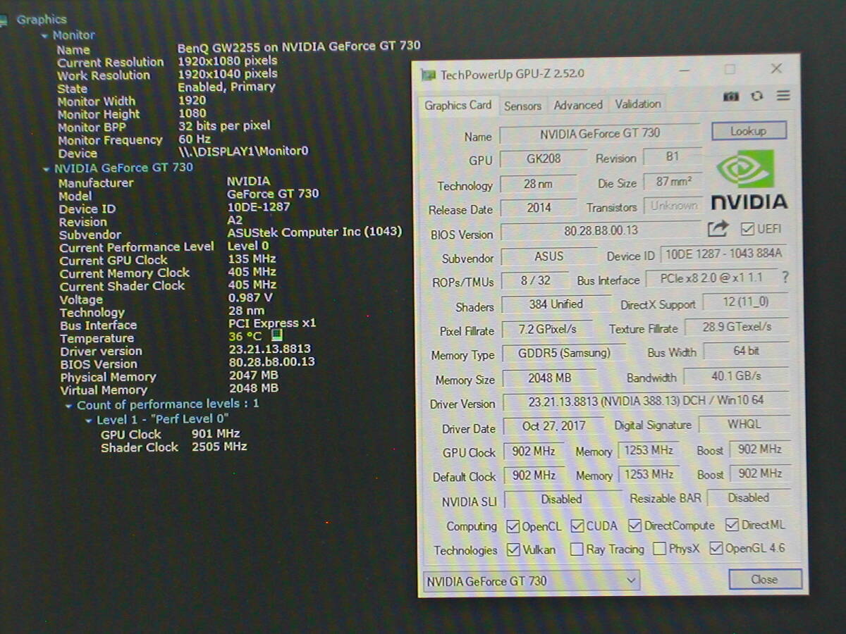Maximize the GPU-Z window
The height and width of the screenshot is (634, 846).
click(x=730, y=70)
